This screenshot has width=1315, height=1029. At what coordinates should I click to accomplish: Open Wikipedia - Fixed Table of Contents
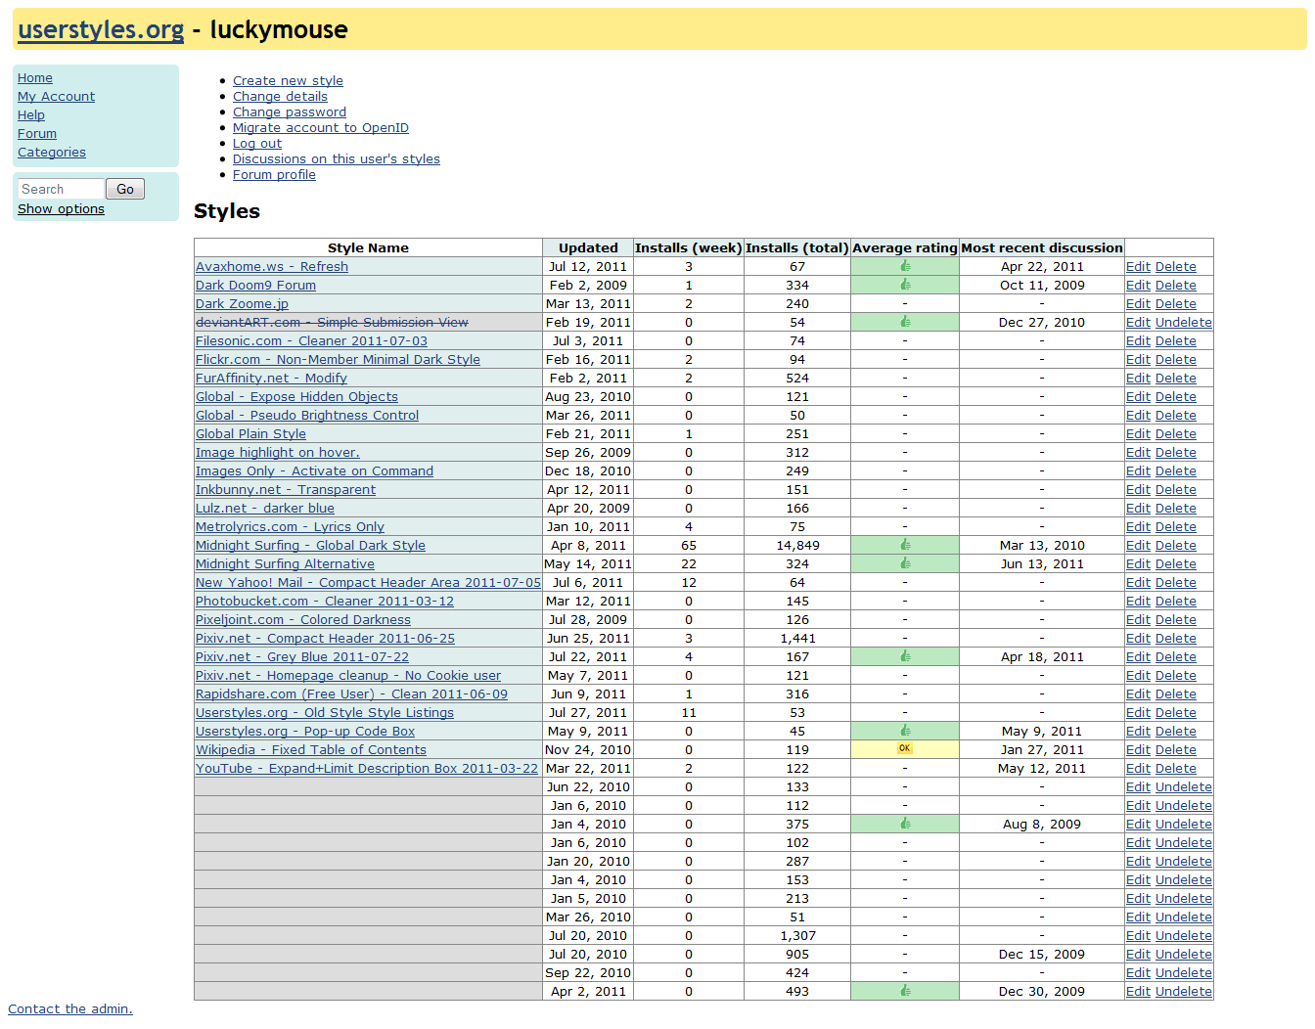pos(311,749)
